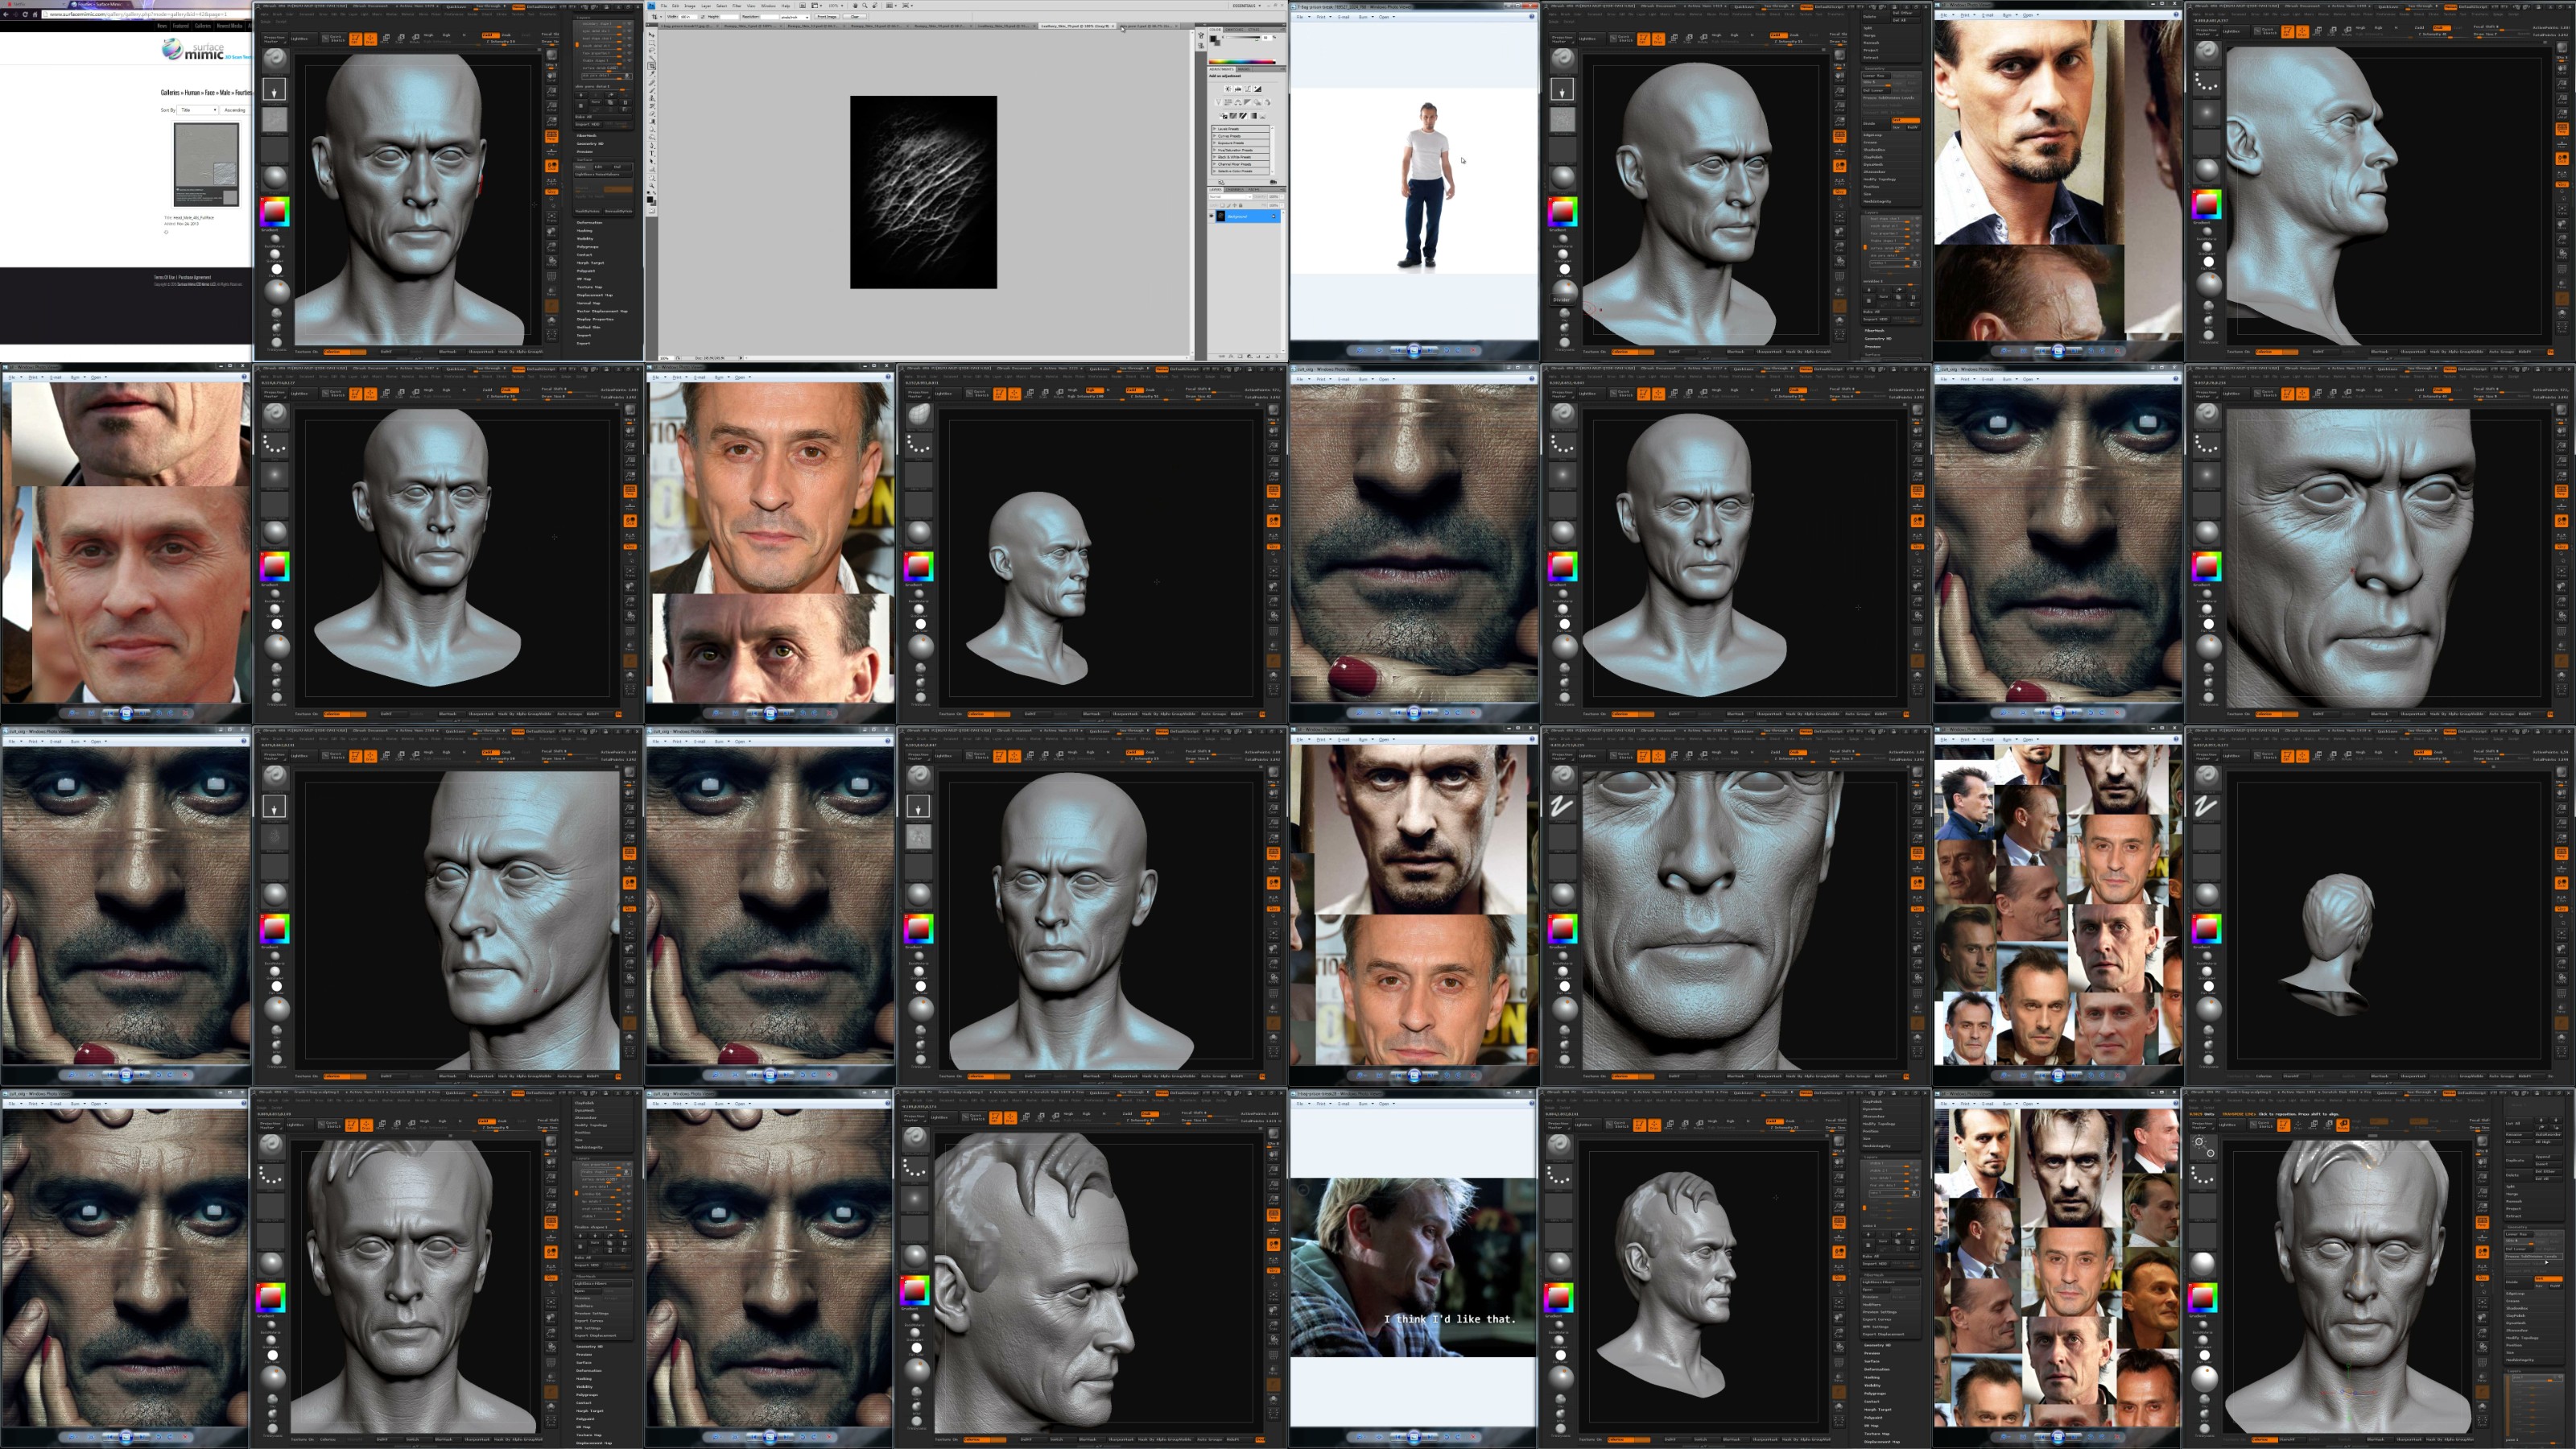Click the swap width and height arrows in Photoshop

pyautogui.click(x=703, y=17)
